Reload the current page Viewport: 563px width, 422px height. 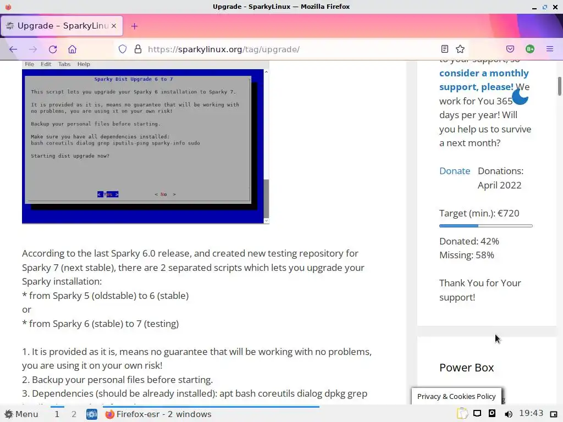[53, 49]
